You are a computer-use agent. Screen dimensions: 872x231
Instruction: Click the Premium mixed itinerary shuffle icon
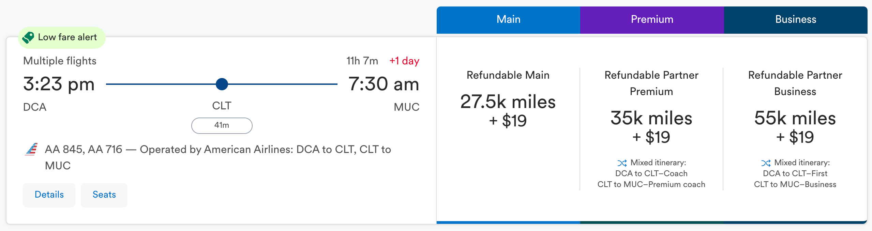point(622,163)
